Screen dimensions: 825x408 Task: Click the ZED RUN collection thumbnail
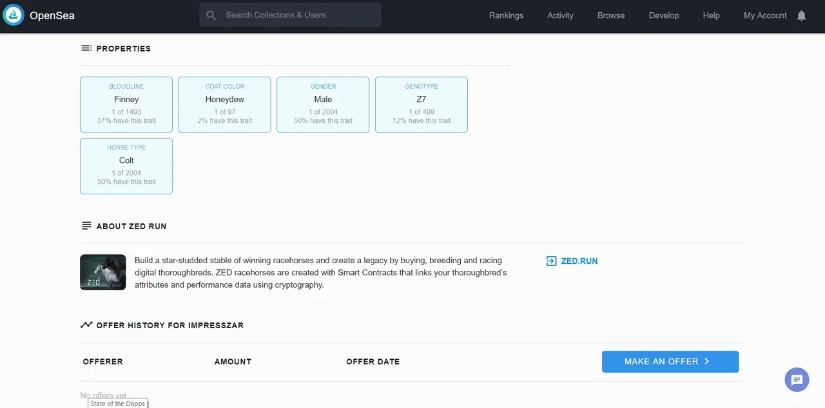[x=103, y=272]
